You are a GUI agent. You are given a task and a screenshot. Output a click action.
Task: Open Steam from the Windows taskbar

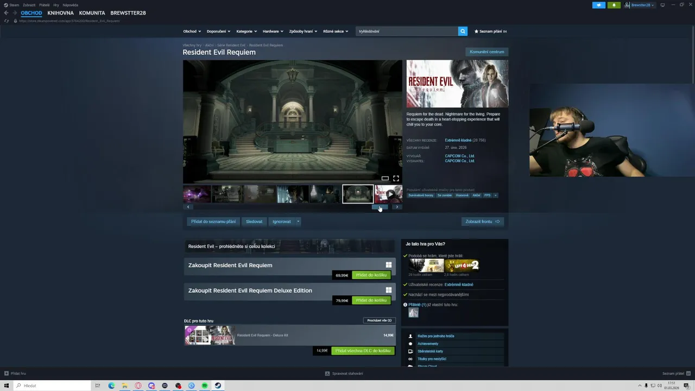click(218, 386)
